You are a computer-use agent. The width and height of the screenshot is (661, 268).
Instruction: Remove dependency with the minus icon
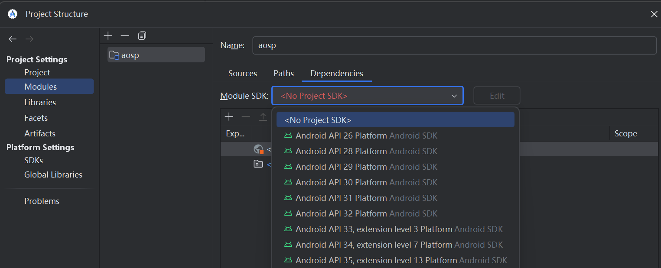point(246,116)
